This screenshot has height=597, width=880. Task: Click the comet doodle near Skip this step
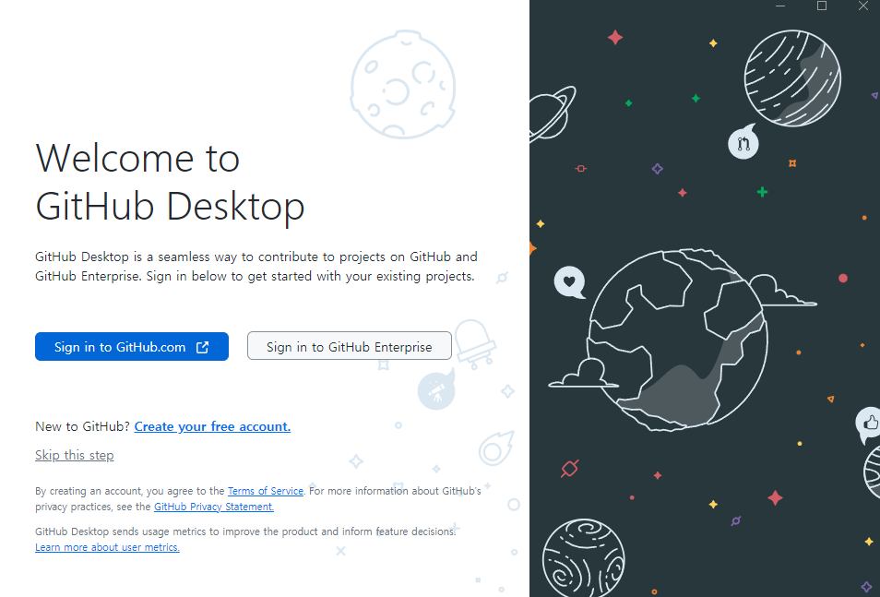pos(495,449)
